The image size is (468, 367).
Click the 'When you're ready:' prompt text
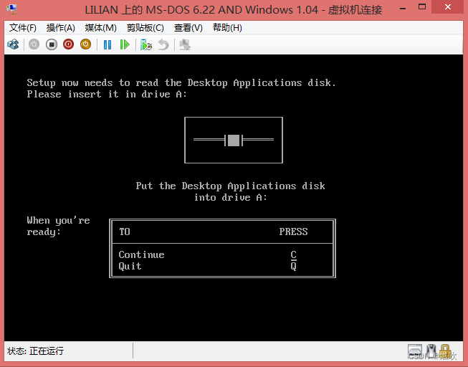tap(58, 226)
